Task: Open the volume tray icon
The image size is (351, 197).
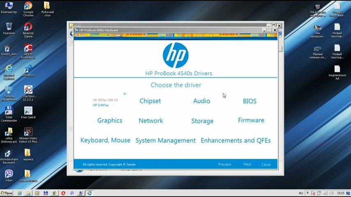Action: pyautogui.click(x=332, y=193)
